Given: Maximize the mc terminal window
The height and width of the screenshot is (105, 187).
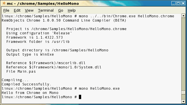Looking at the screenshot, I should pyautogui.click(x=178, y=3).
